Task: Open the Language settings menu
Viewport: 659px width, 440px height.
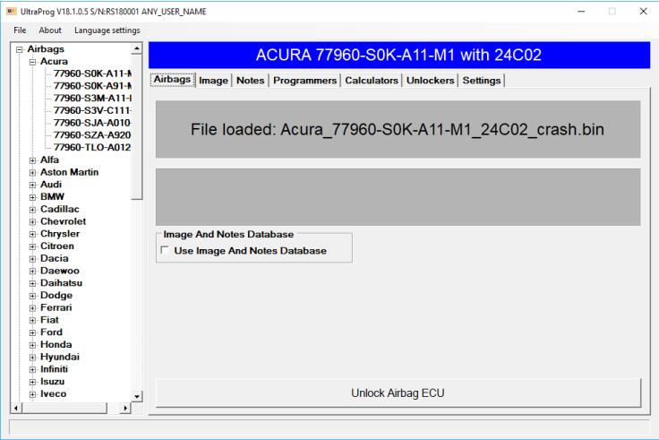Action: [x=107, y=30]
